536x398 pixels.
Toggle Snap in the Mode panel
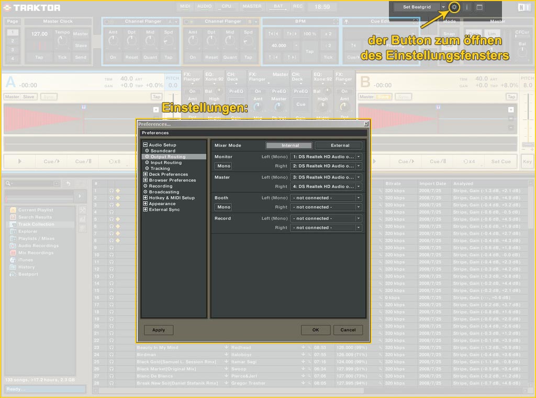449,33
